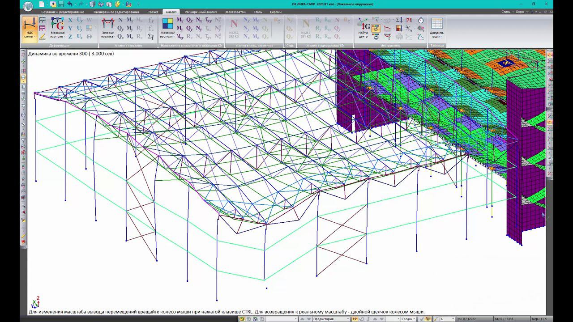Select the Uz rotation display icon
This screenshot has width=573, height=322.
80,37
